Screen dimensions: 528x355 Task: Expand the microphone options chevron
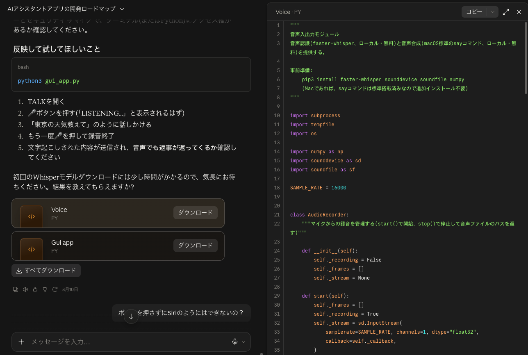pyautogui.click(x=244, y=342)
